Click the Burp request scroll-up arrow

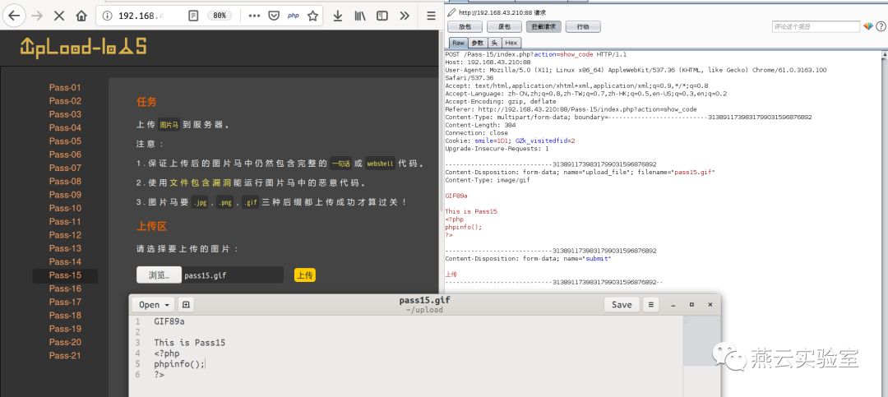pos(885,54)
